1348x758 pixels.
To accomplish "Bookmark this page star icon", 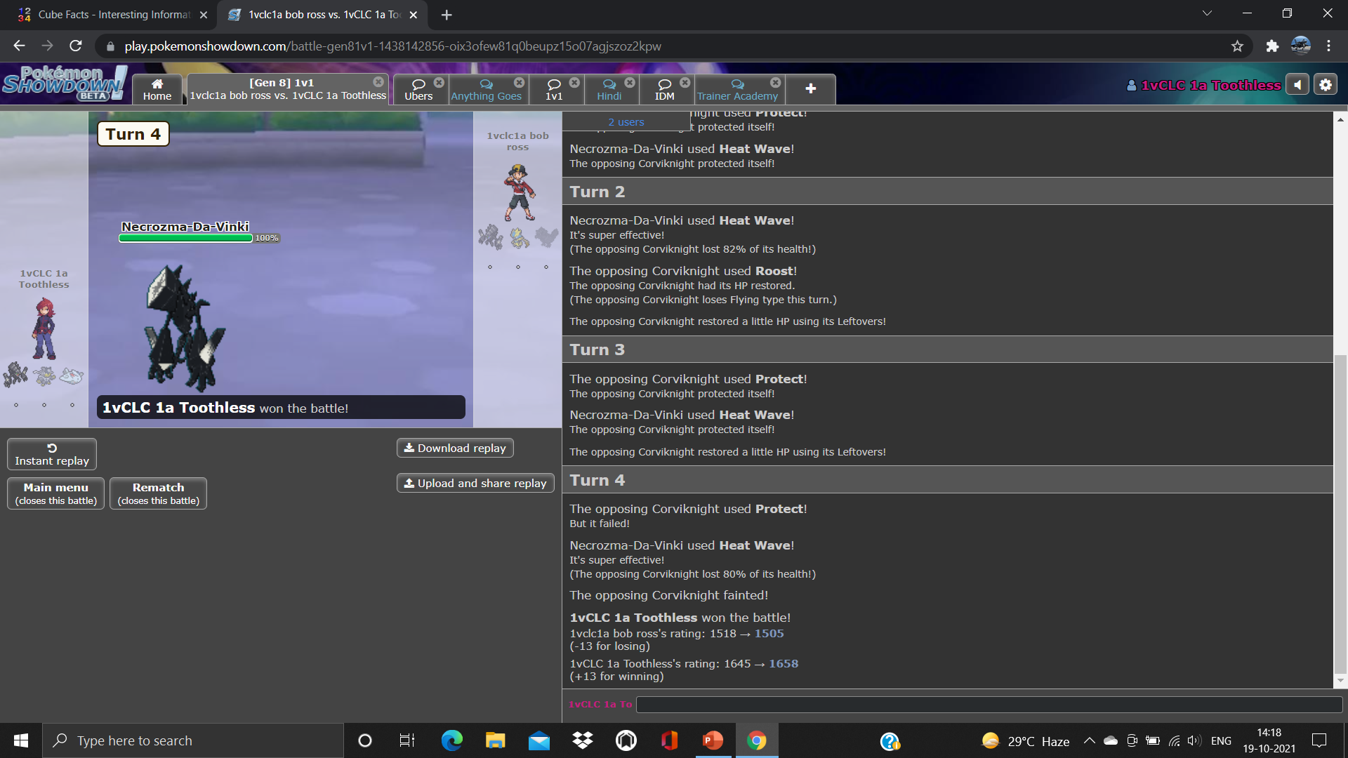I will (1237, 46).
